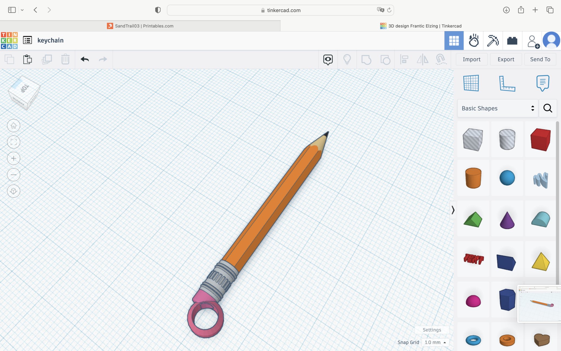The width and height of the screenshot is (561, 351).
Task: Click the screenshot preview thumbnail
Action: tap(539, 304)
